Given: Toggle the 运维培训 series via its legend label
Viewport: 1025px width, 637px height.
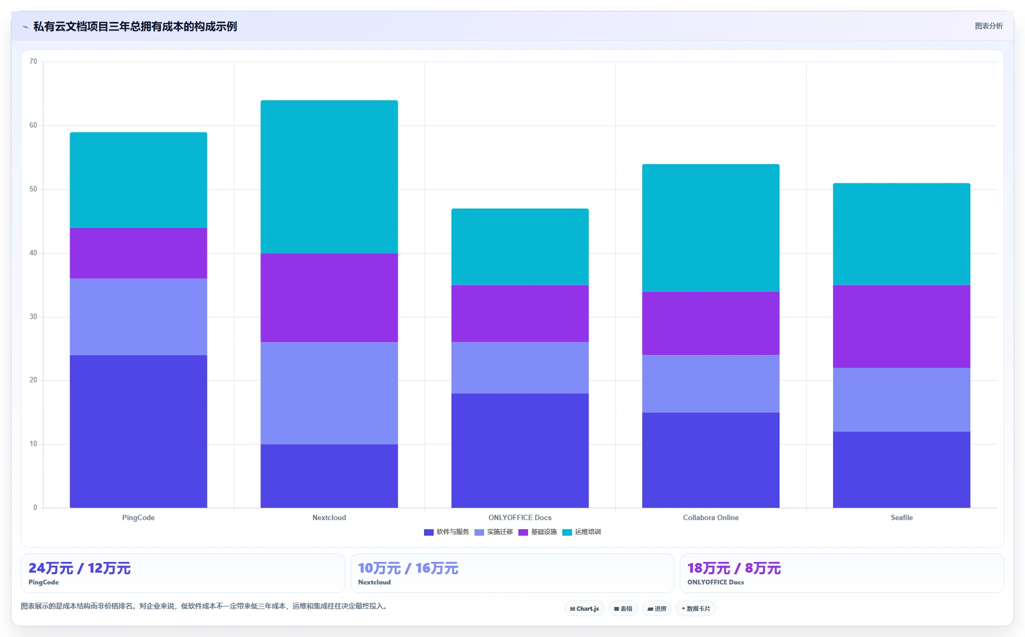Looking at the screenshot, I should coord(588,532).
